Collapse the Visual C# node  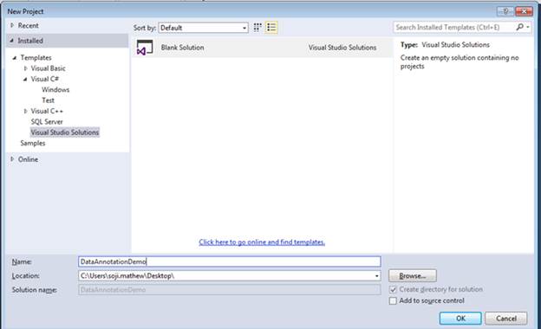[x=25, y=79]
